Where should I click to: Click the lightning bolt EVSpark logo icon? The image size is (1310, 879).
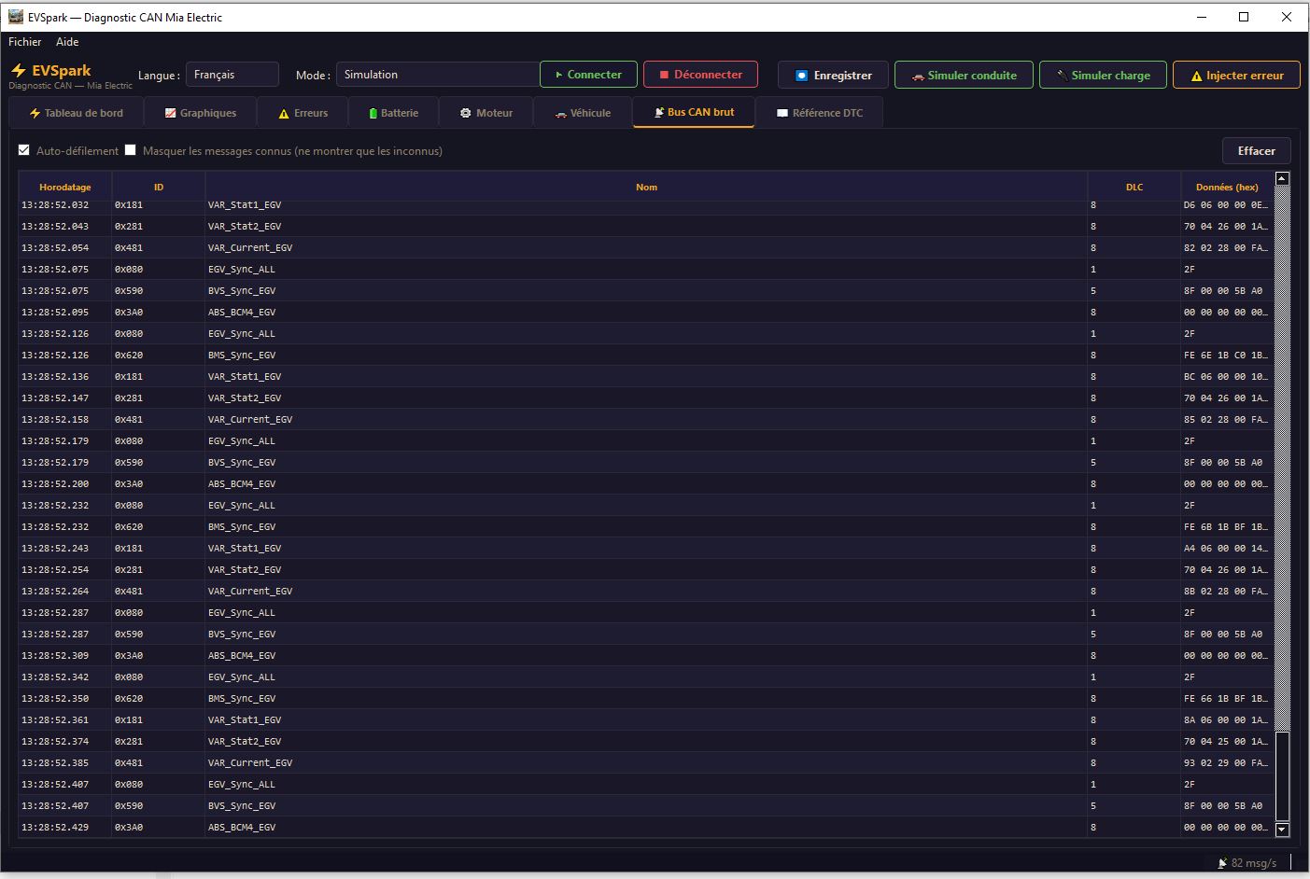(x=18, y=71)
